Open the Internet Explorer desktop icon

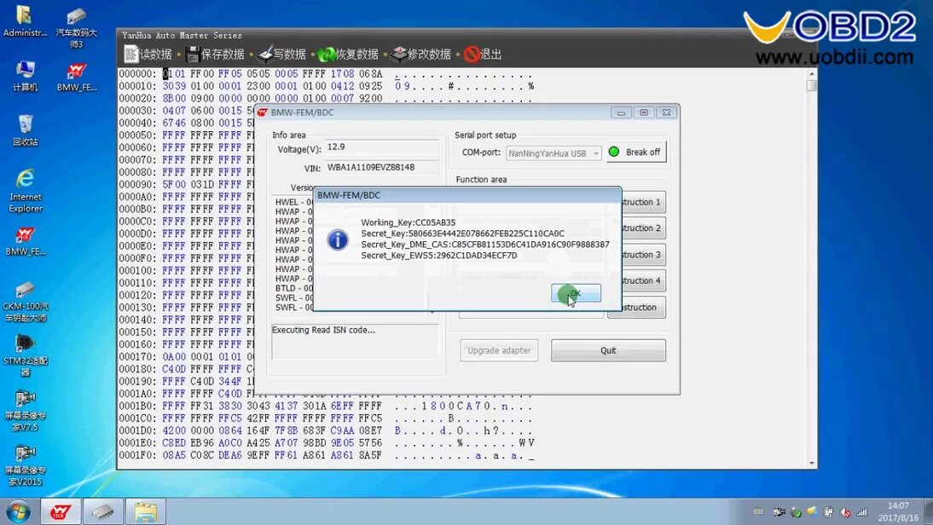[25, 190]
